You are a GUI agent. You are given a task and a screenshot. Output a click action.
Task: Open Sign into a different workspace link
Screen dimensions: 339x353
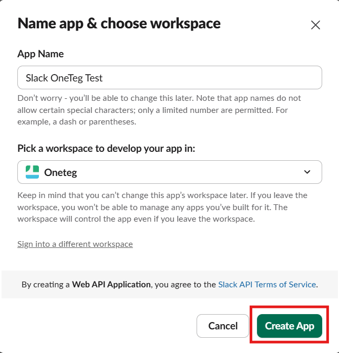click(75, 244)
